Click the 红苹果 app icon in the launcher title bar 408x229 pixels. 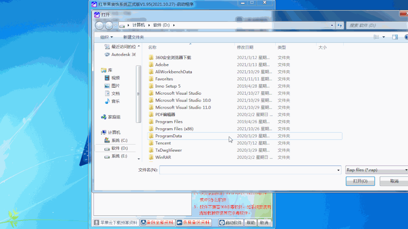[x=94, y=5]
